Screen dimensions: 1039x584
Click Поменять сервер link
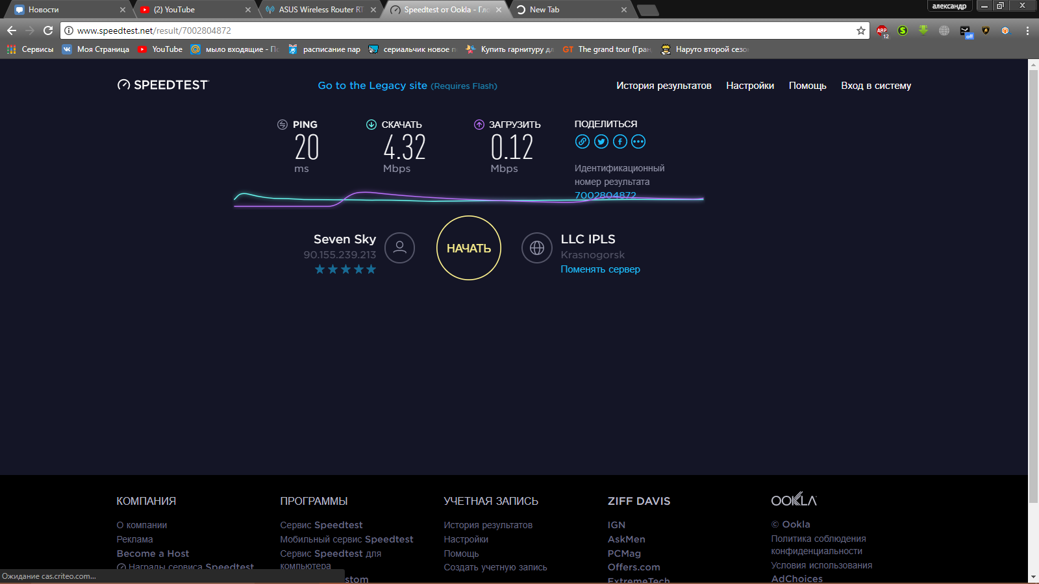(600, 269)
